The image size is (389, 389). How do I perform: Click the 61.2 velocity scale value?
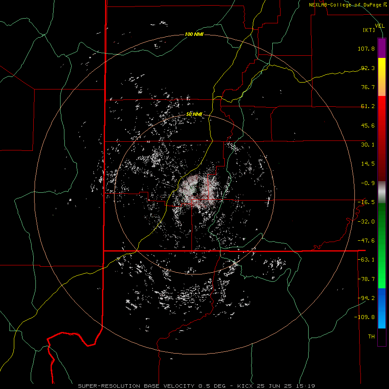tap(368, 106)
